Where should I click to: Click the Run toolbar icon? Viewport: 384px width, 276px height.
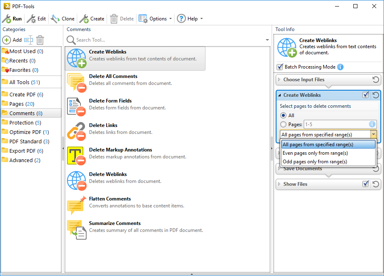point(7,19)
